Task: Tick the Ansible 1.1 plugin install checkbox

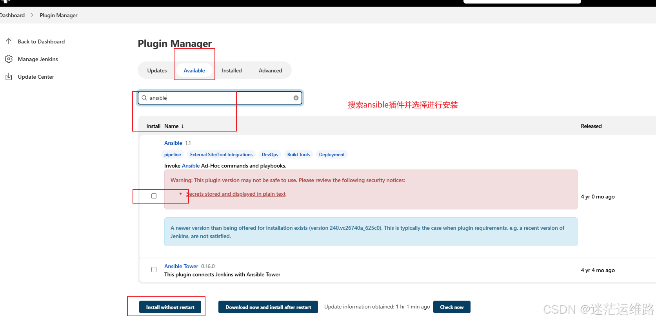Action: point(154,196)
